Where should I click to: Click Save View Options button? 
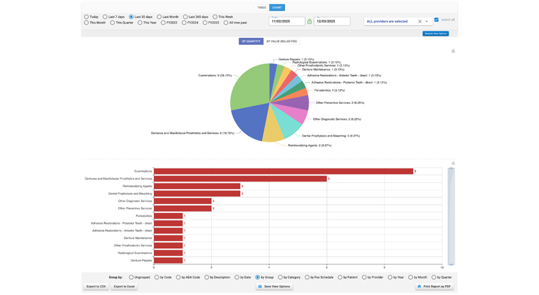tap(275, 287)
